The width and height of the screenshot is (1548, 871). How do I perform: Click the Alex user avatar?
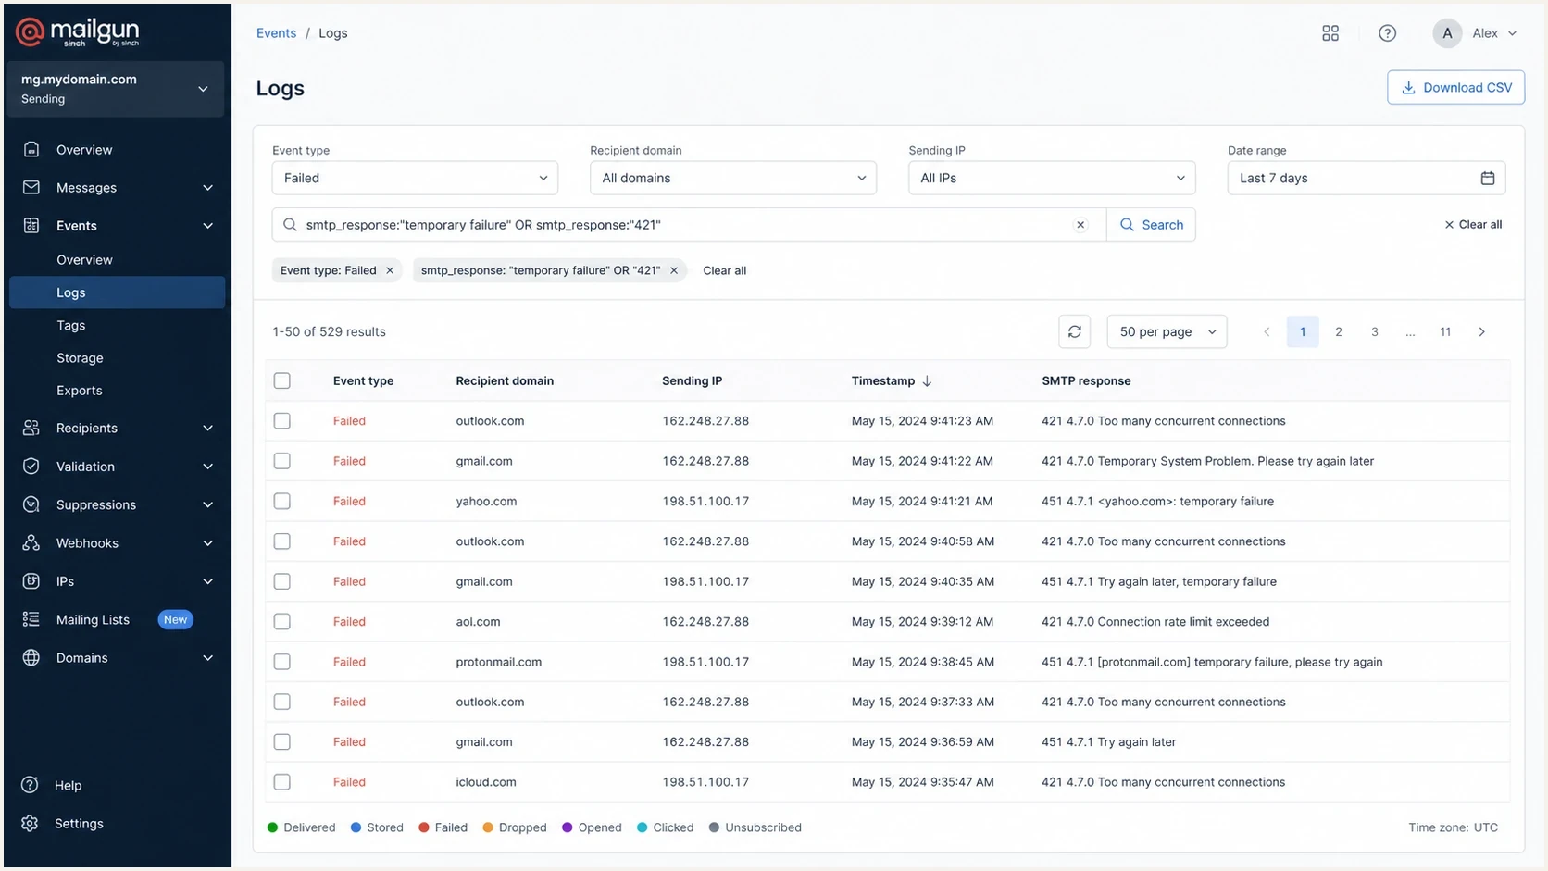[1447, 33]
